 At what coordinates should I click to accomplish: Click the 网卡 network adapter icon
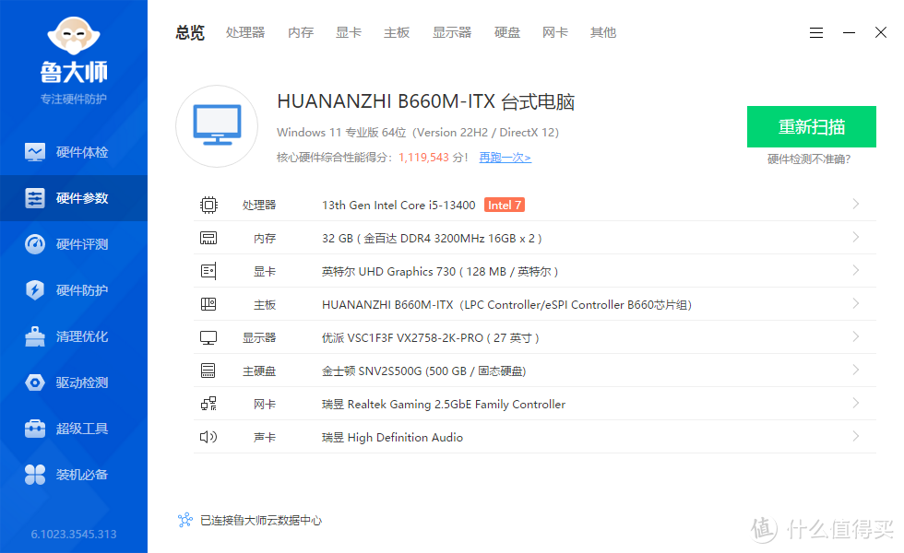pyautogui.click(x=208, y=404)
